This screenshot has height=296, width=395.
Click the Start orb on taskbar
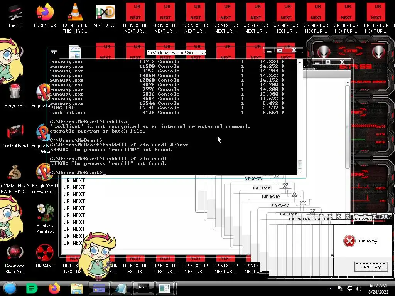pos(10,288)
